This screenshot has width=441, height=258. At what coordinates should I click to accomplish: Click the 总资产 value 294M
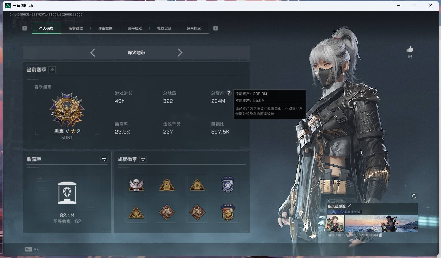tap(218, 101)
